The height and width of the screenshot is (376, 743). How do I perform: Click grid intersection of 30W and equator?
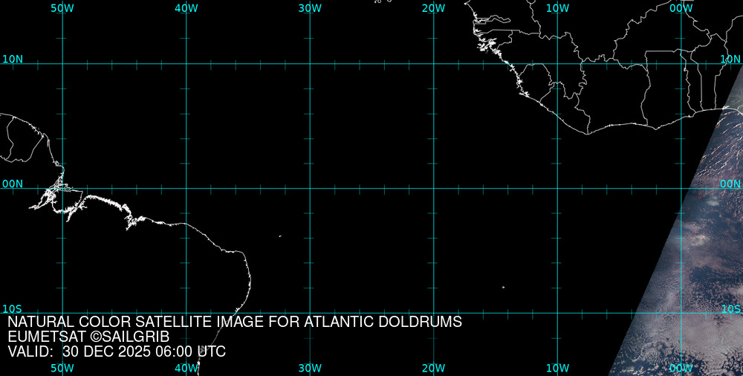(x=310, y=188)
